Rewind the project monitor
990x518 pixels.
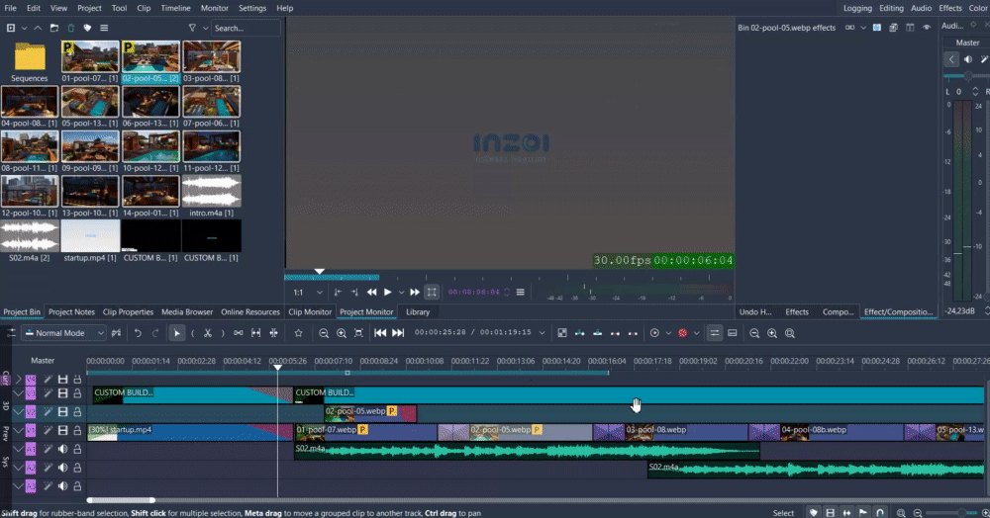point(372,292)
